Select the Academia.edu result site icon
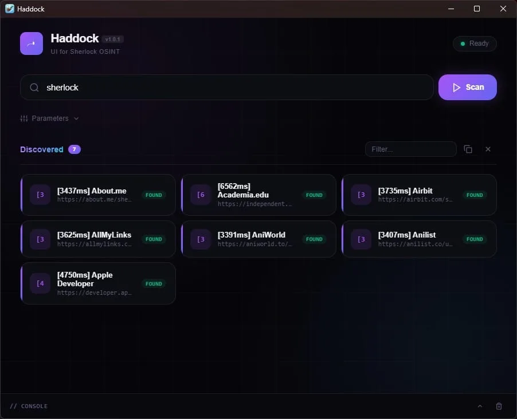Screen dimensions: 517x419 pyautogui.click(x=201, y=195)
